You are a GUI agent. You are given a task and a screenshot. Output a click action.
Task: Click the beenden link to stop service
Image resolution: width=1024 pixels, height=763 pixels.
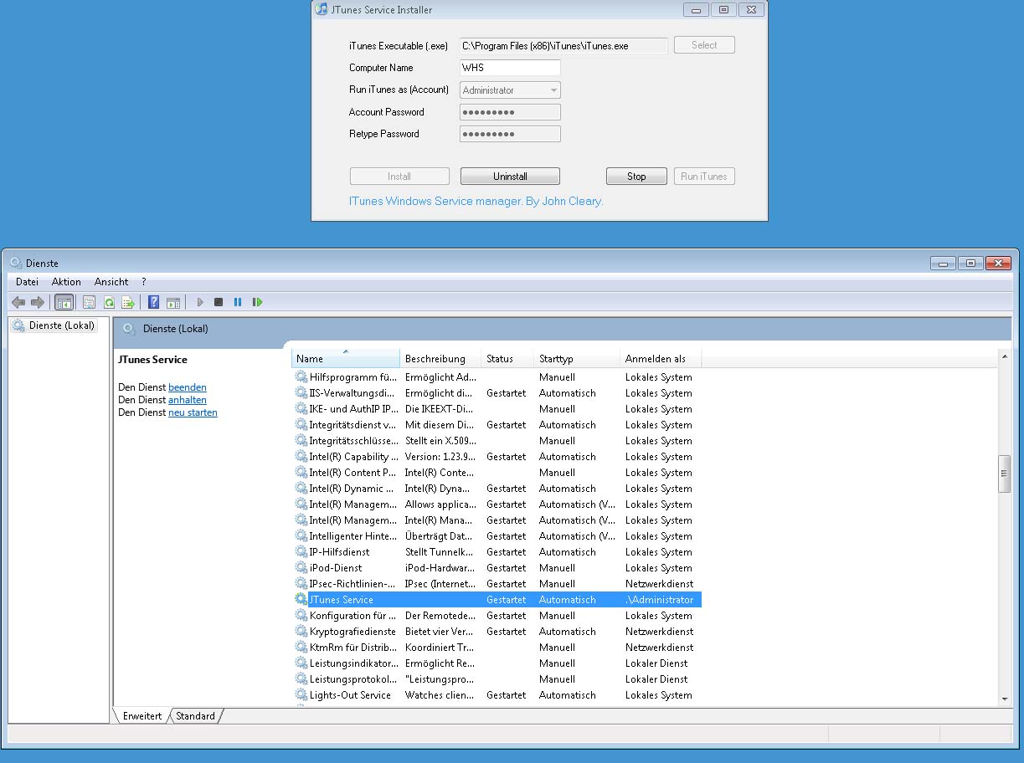pyautogui.click(x=188, y=387)
